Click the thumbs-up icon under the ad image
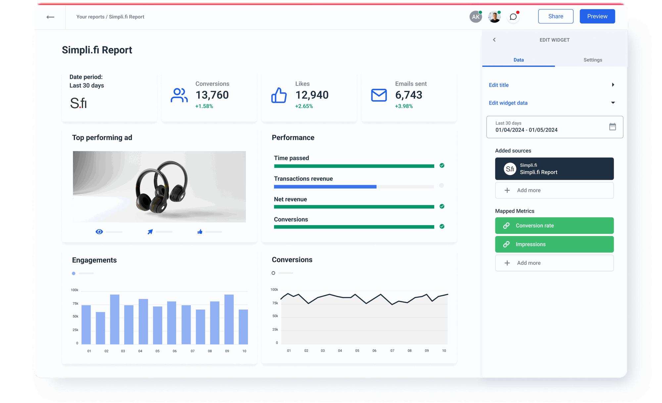The image size is (662, 403). pos(200,232)
